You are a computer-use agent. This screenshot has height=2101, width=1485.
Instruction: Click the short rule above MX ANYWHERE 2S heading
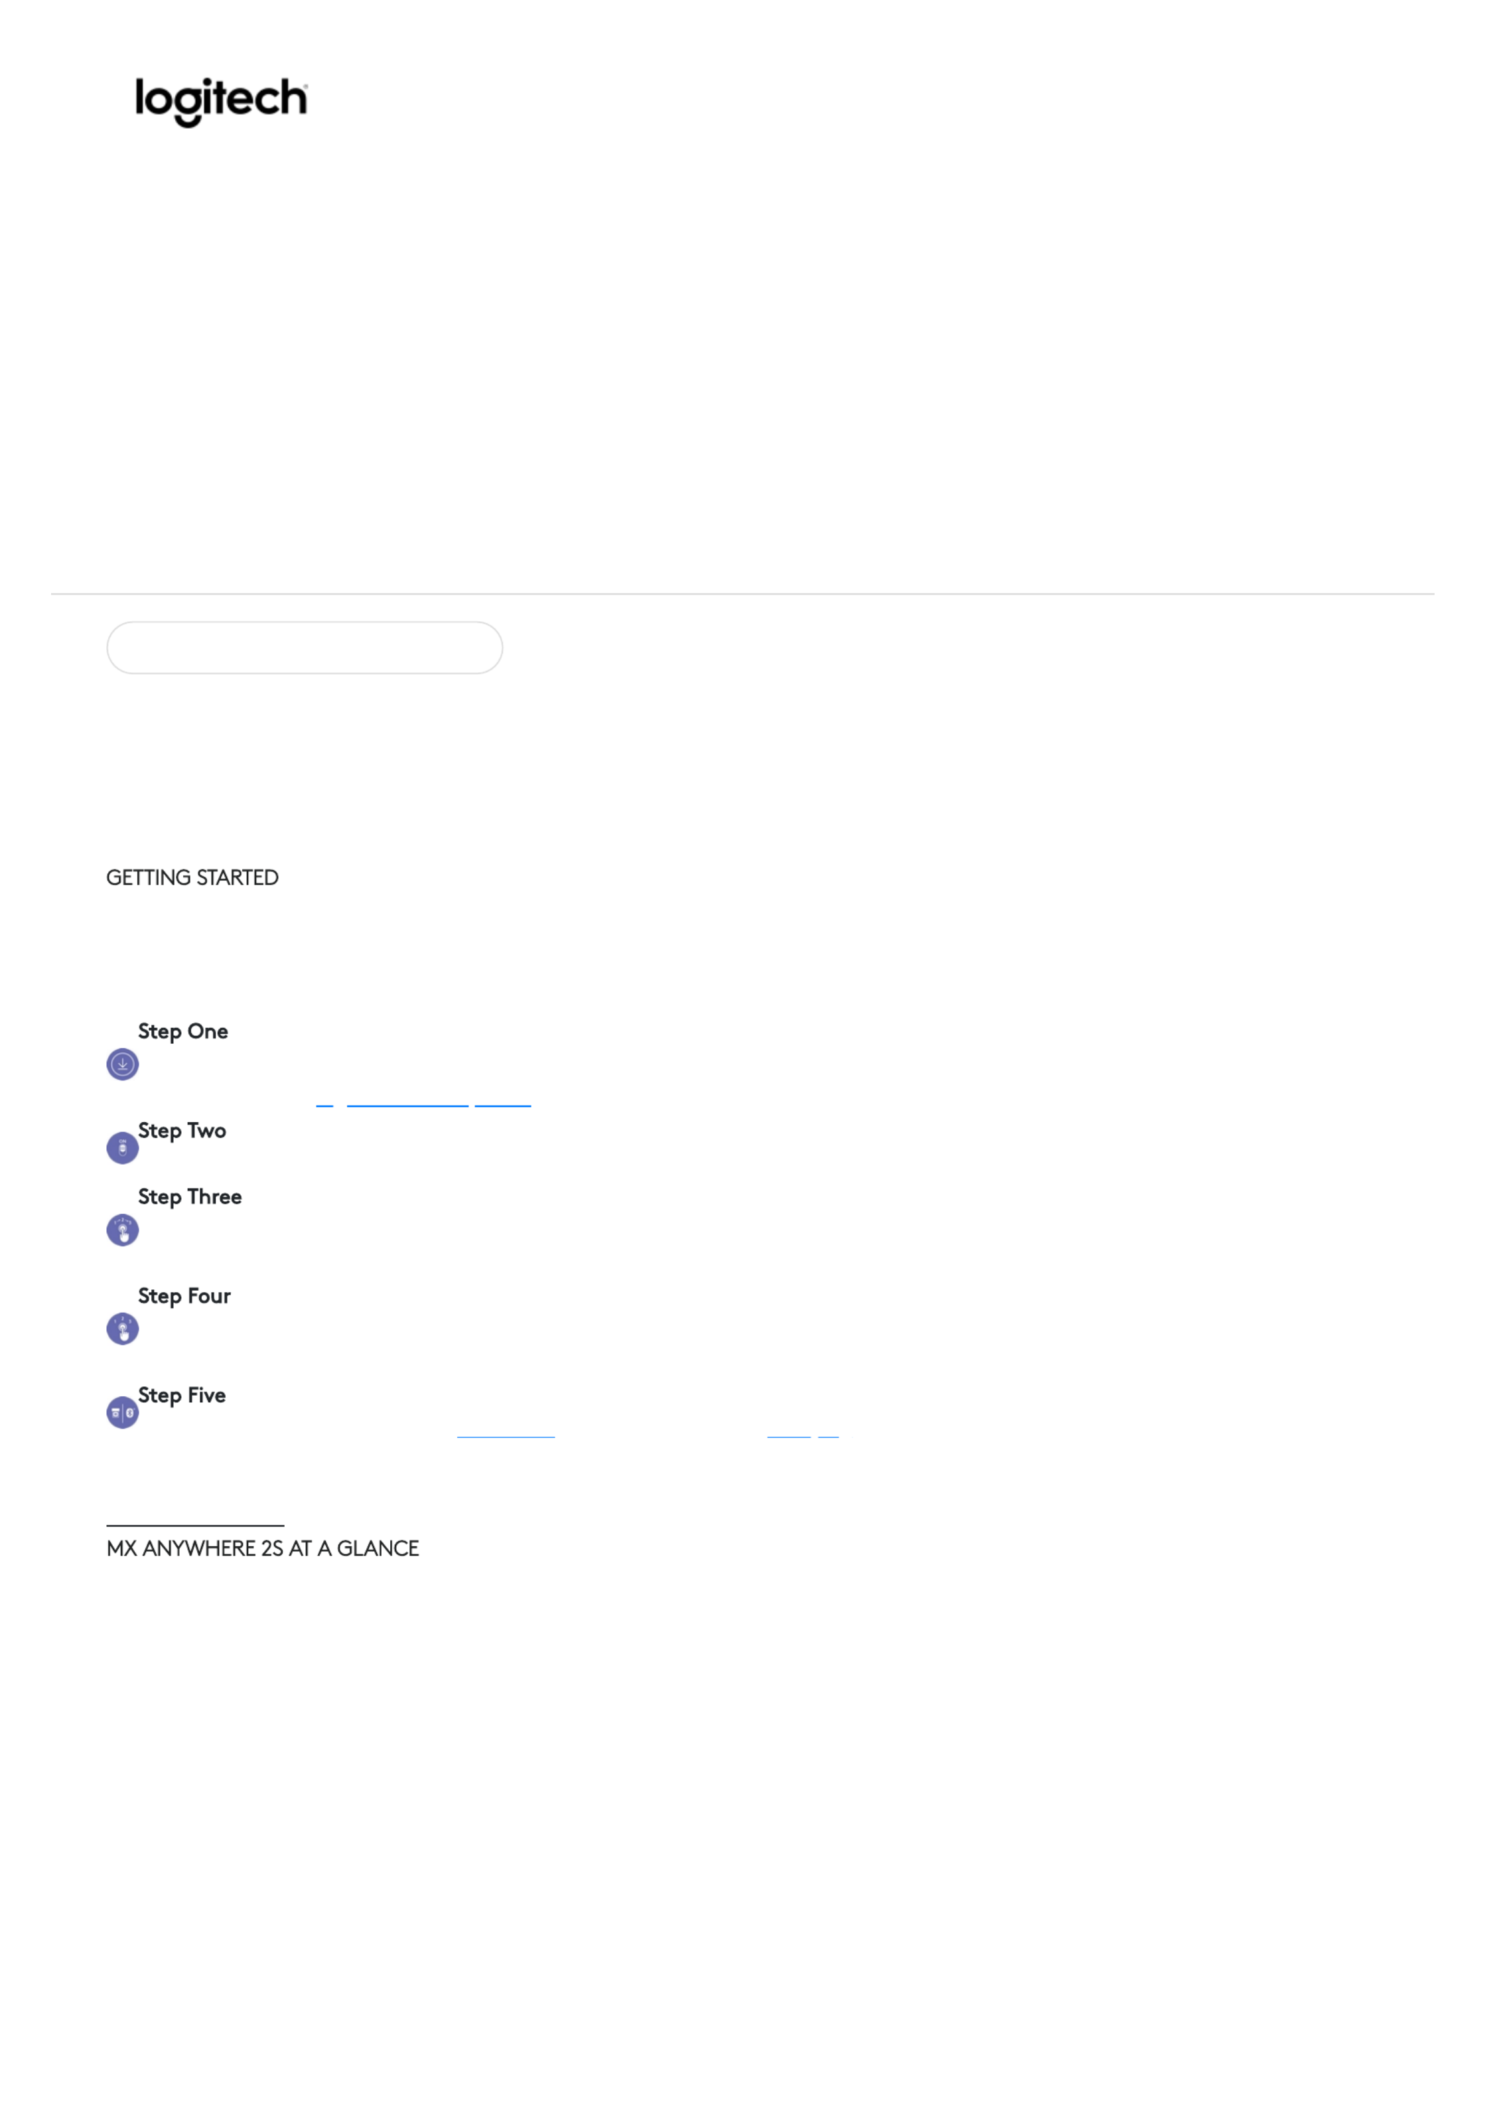click(x=195, y=1526)
